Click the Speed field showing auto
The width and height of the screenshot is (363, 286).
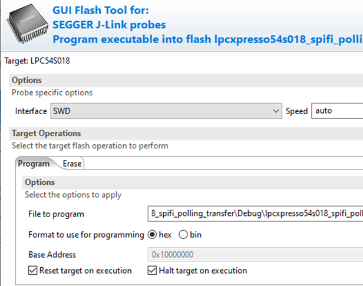tap(336, 111)
